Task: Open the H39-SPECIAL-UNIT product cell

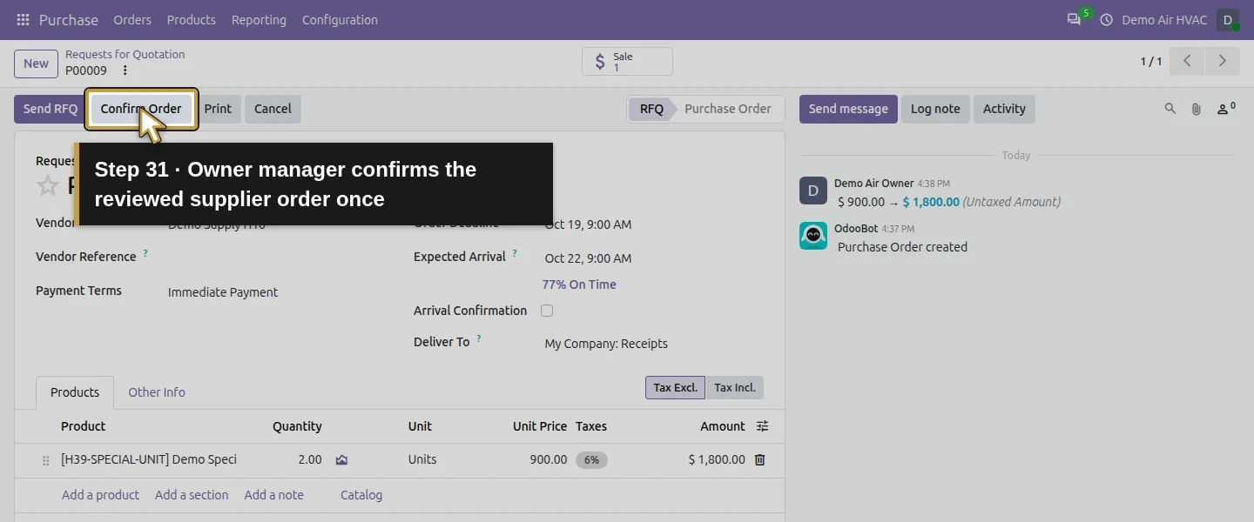Action: tap(149, 459)
